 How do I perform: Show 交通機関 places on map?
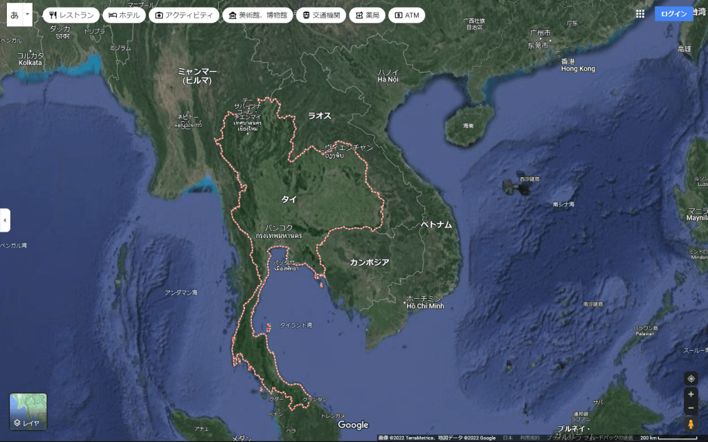[321, 15]
